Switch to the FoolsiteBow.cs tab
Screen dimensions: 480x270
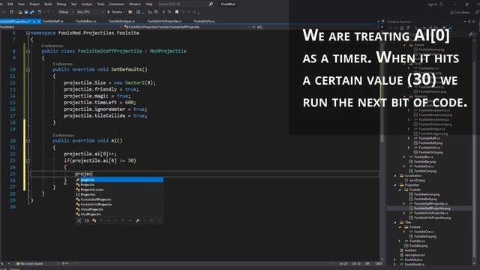pos(86,21)
